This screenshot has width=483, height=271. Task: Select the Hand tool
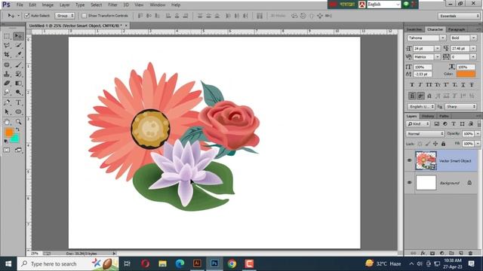[x=7, y=122]
